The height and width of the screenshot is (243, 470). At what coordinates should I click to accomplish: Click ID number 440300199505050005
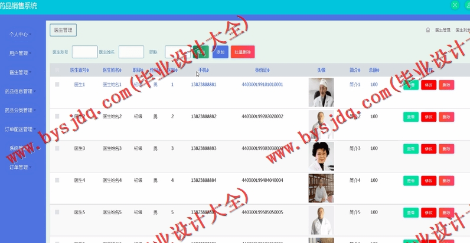coord(262,212)
